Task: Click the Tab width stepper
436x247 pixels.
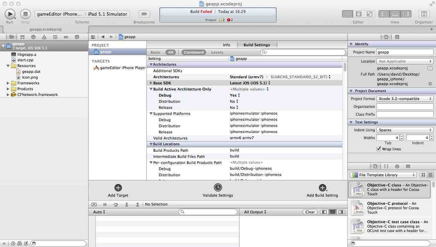Action: click(402, 138)
